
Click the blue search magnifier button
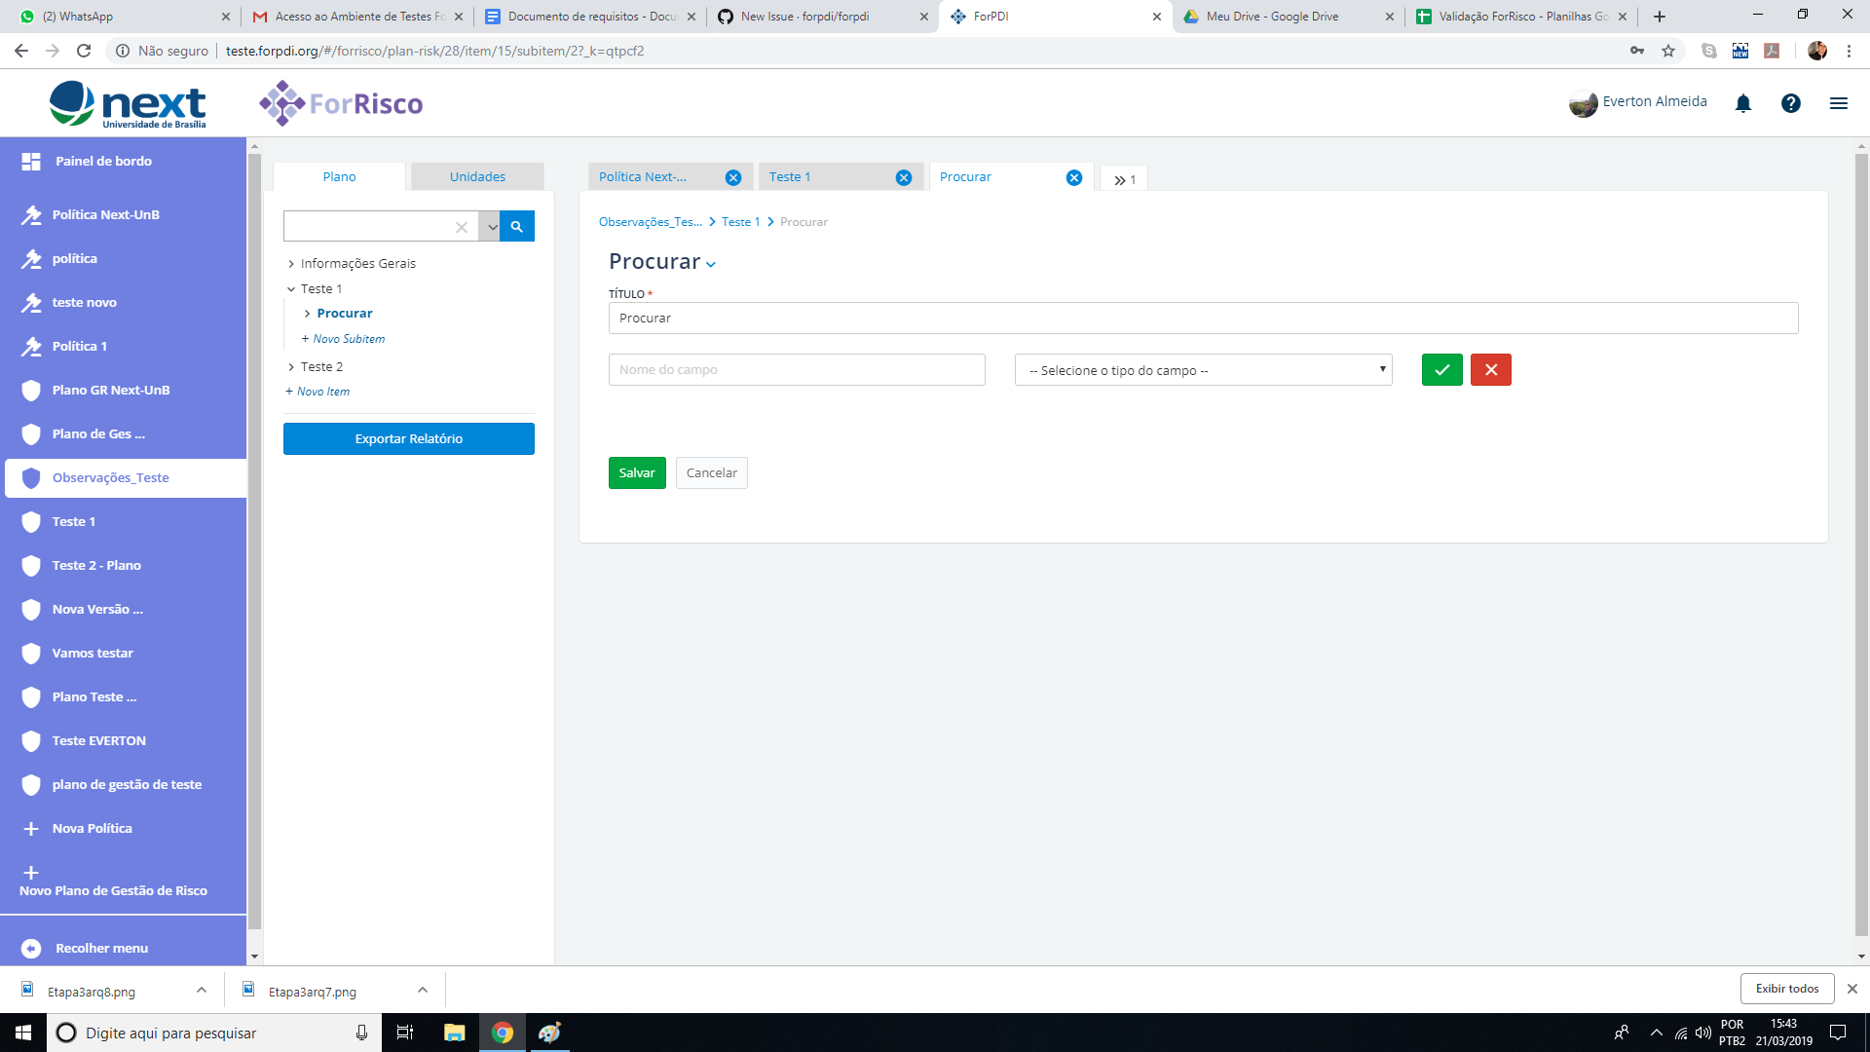point(517,226)
